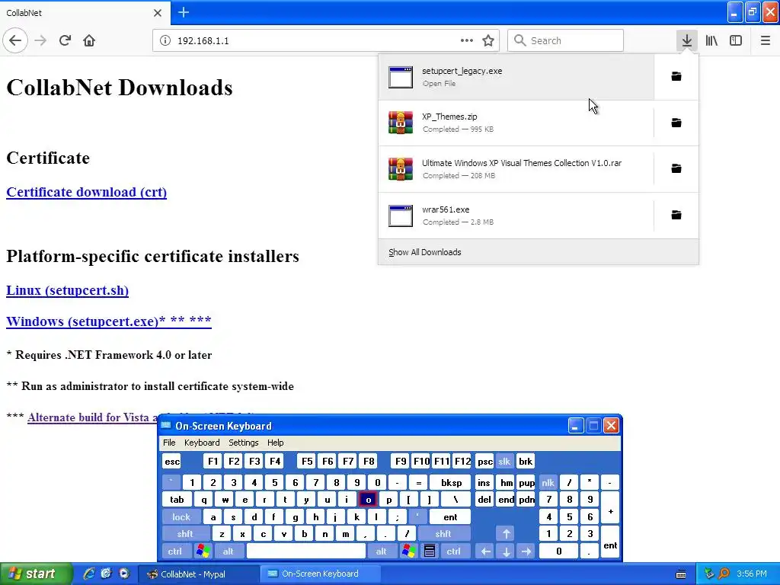Open Certificate download (crt) link
This screenshot has width=780, height=585.
[x=87, y=192]
